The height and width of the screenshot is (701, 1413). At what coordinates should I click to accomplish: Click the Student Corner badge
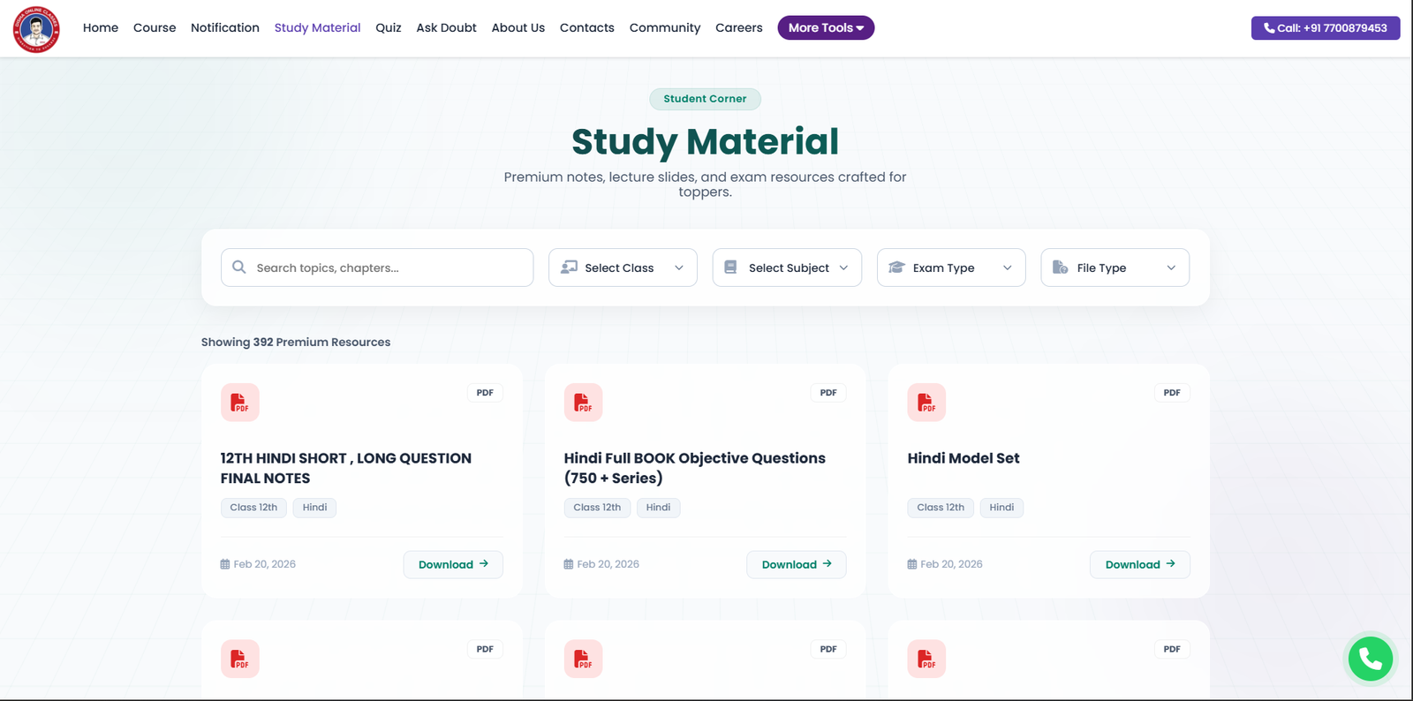pyautogui.click(x=705, y=99)
